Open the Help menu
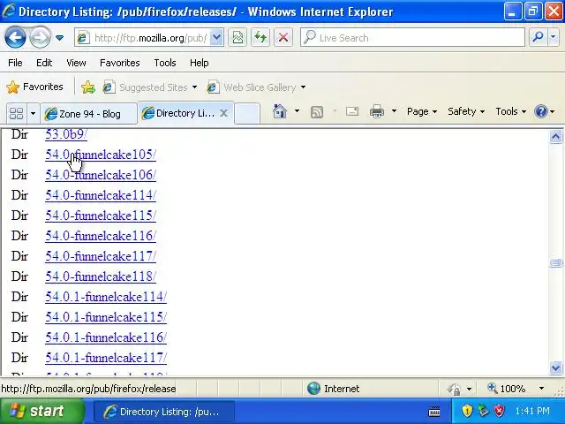This screenshot has height=424, width=565. point(200,63)
